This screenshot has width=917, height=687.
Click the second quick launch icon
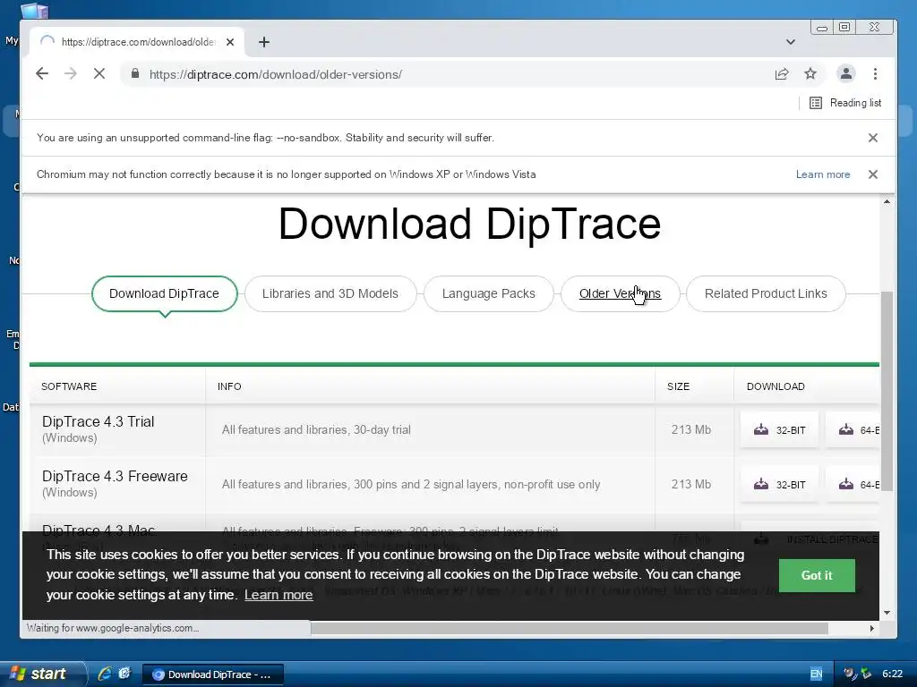(124, 674)
